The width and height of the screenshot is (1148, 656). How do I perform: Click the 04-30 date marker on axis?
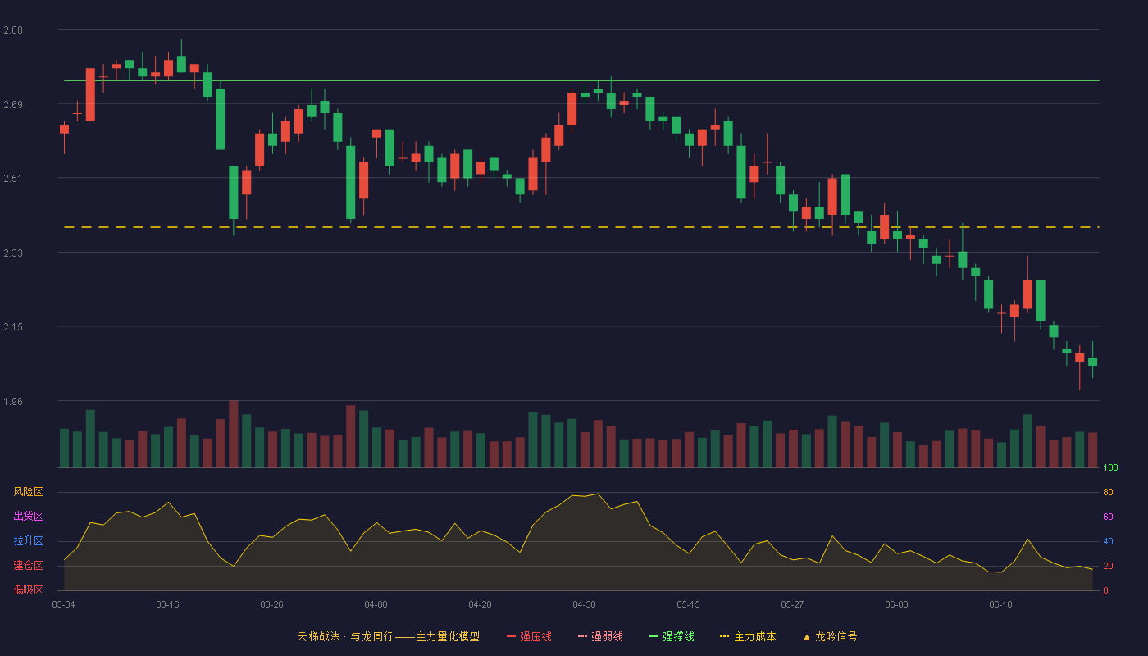point(584,604)
